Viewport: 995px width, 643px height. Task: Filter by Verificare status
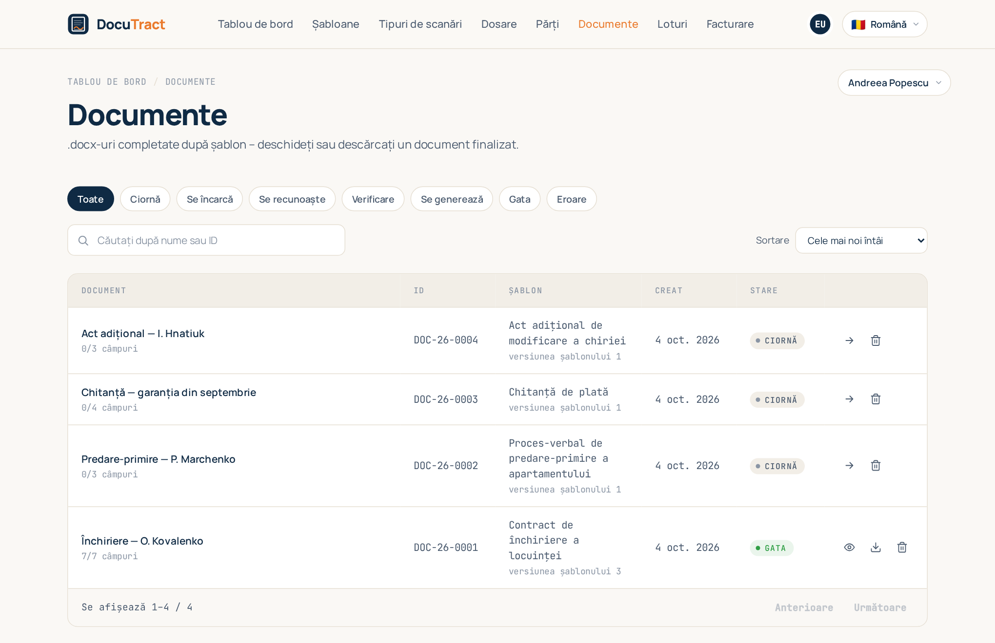[x=373, y=199]
